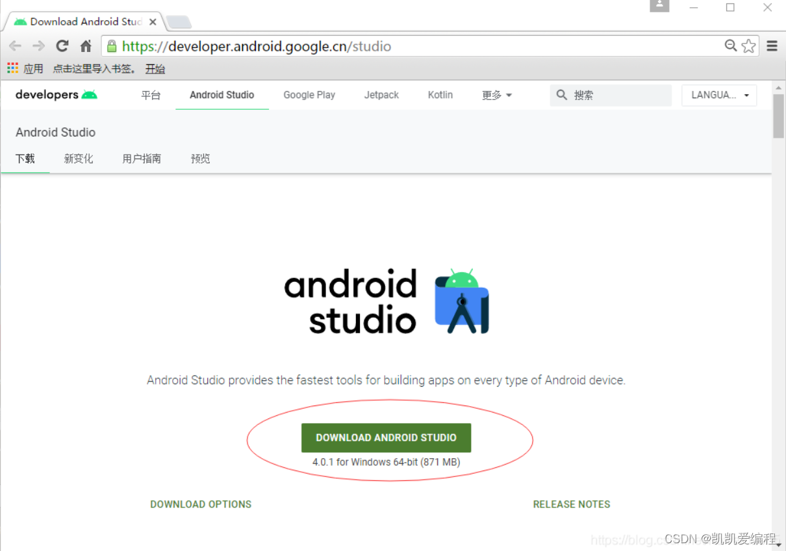The image size is (786, 551).
Task: Reload the page with refresh icon
Action: (62, 45)
